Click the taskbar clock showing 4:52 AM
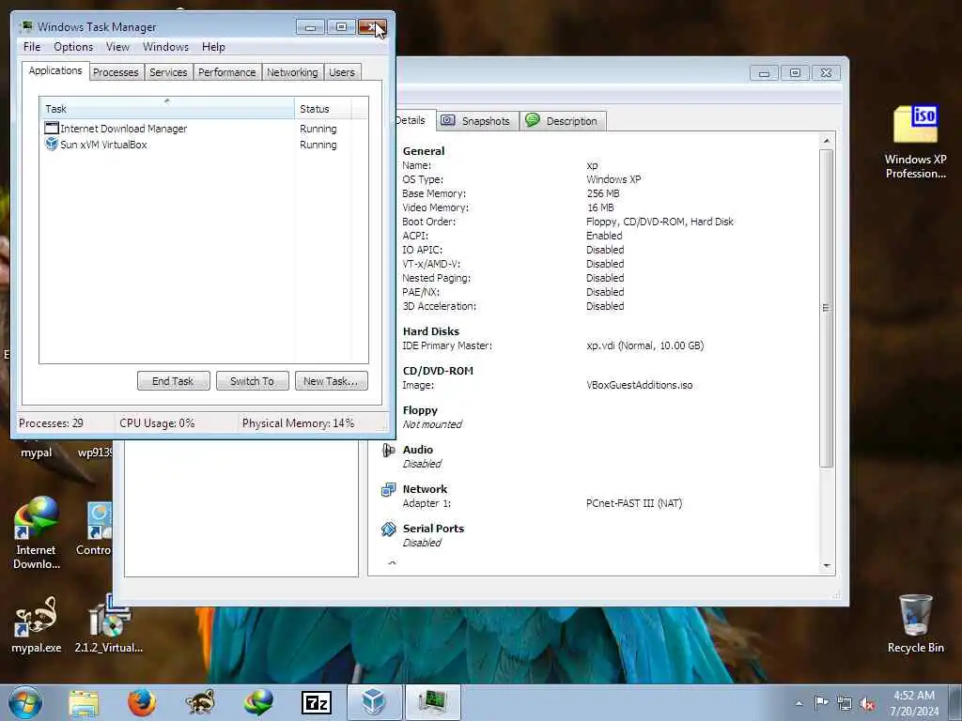Screen dimensions: 962x721 (914, 703)
